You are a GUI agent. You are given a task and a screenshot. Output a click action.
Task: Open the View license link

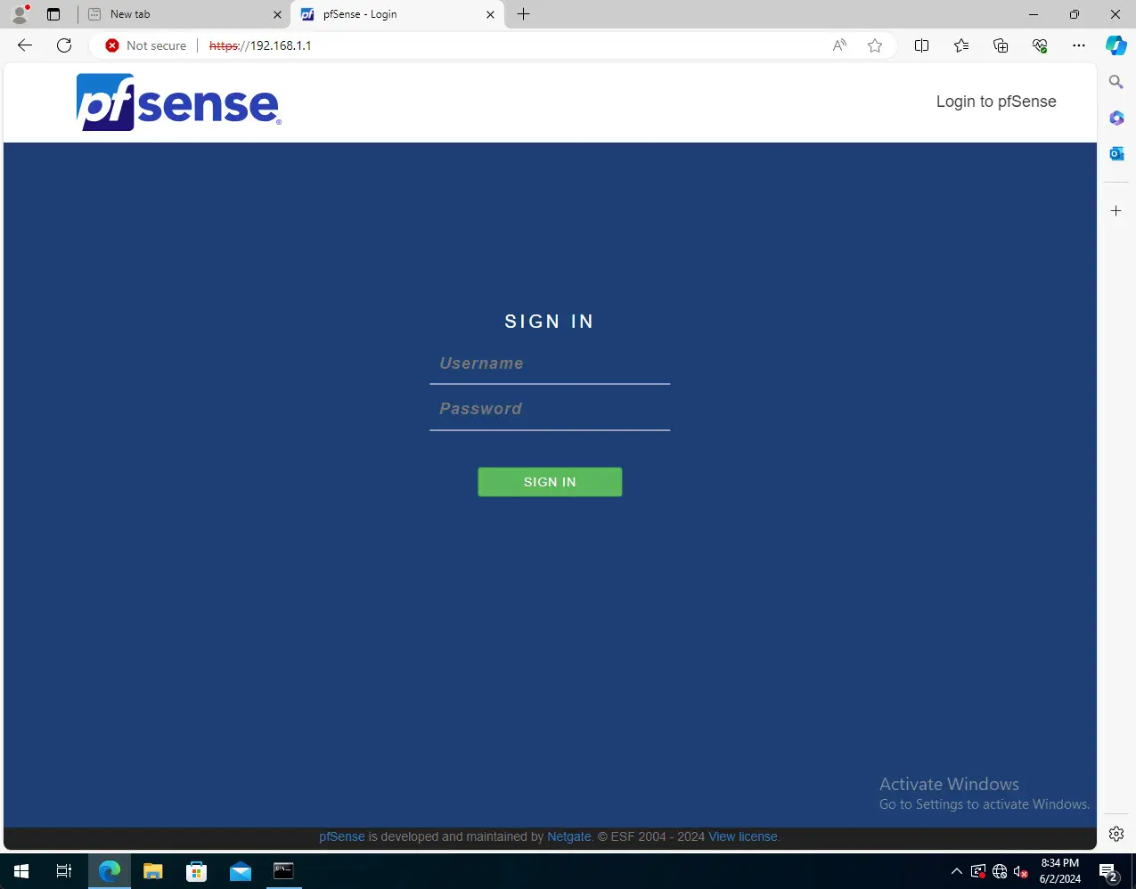pos(743,836)
